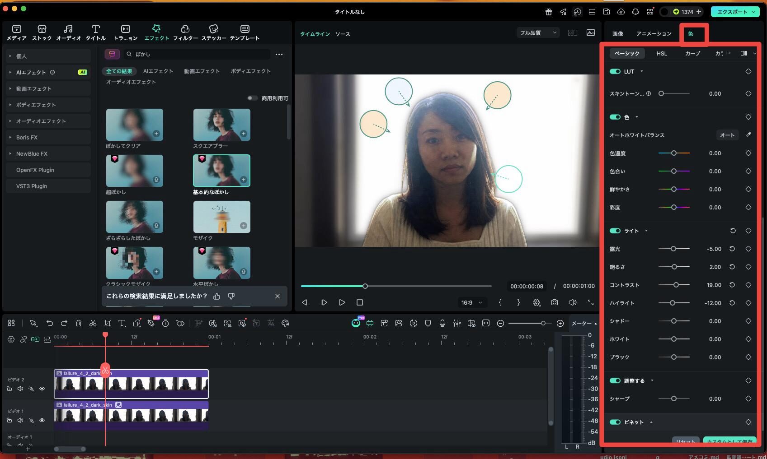Image resolution: width=767 pixels, height=459 pixels.
Task: Open the フル品質 quality dropdown
Action: (x=538, y=32)
